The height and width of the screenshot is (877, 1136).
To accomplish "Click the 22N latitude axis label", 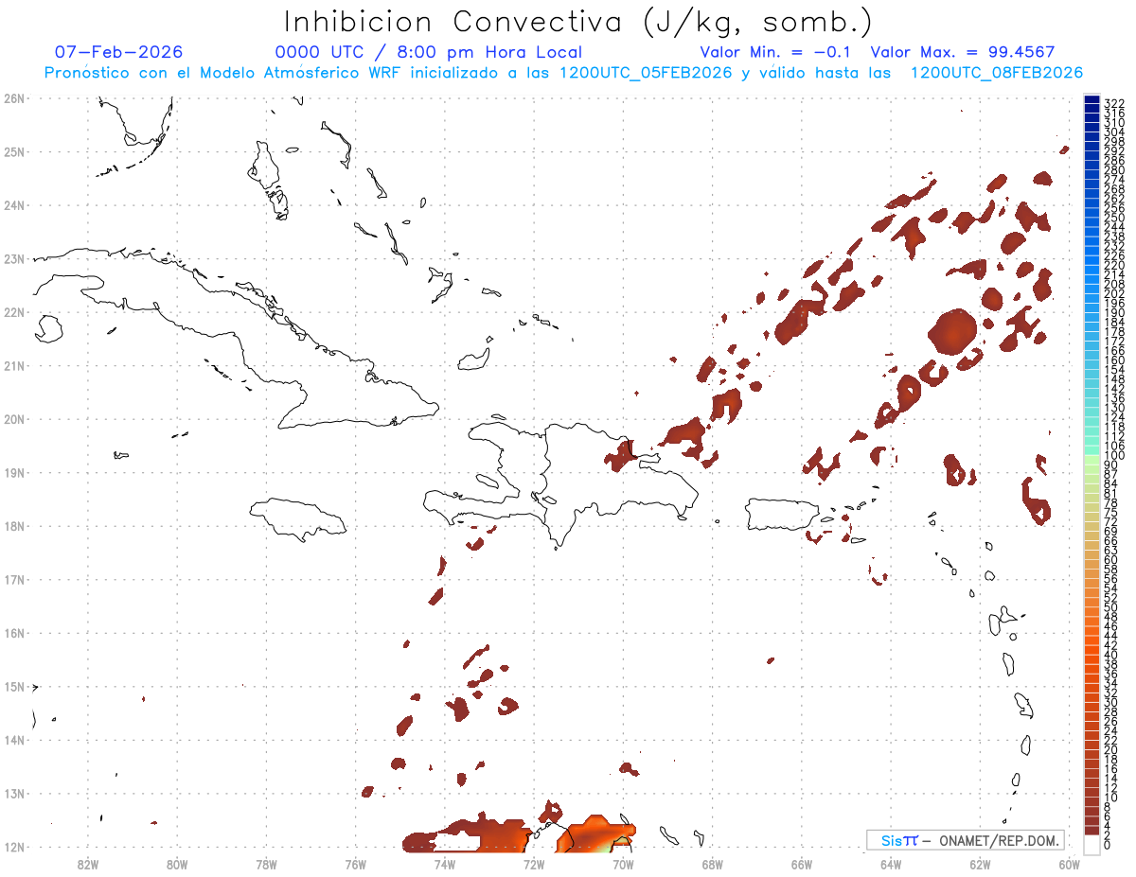I will [13, 311].
